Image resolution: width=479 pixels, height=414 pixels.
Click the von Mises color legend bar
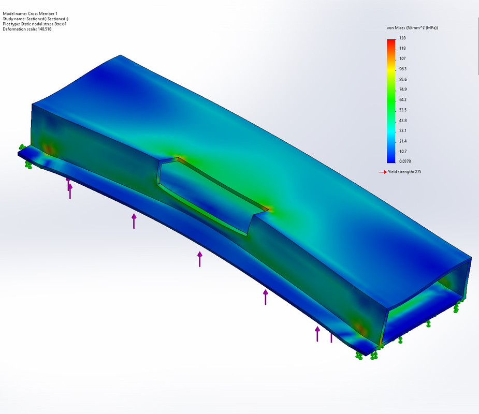(391, 101)
